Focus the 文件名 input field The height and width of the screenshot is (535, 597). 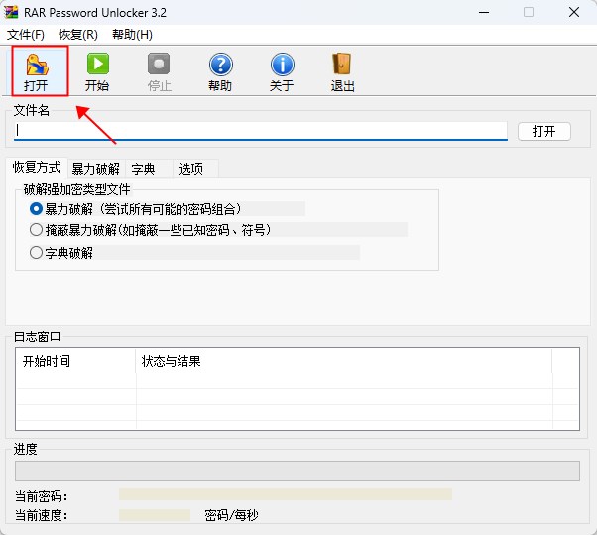(x=261, y=131)
